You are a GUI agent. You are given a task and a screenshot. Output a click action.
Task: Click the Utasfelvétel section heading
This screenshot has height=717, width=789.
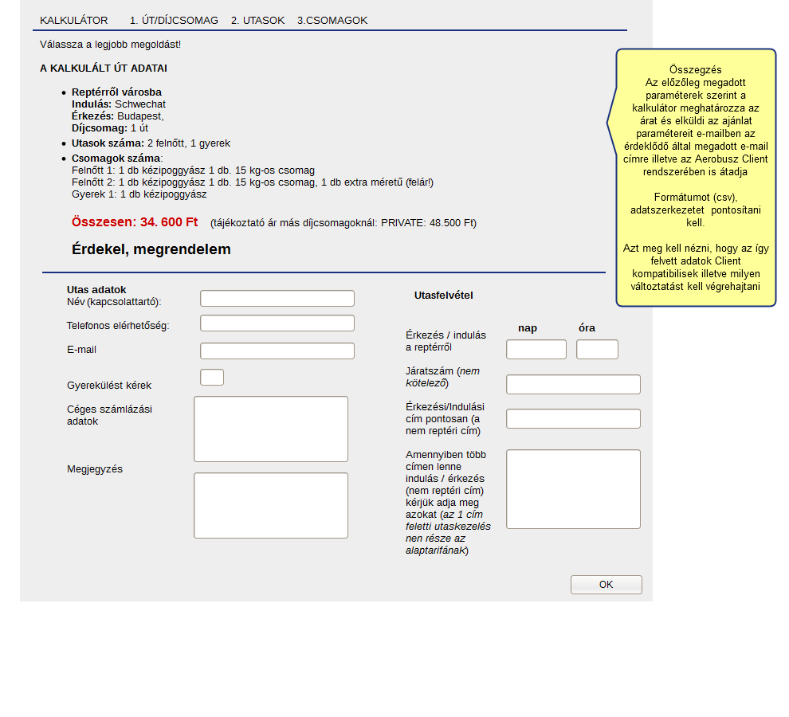[x=443, y=296]
